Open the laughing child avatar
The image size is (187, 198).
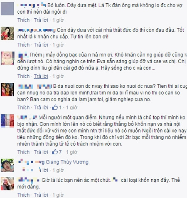click(x=7, y=166)
